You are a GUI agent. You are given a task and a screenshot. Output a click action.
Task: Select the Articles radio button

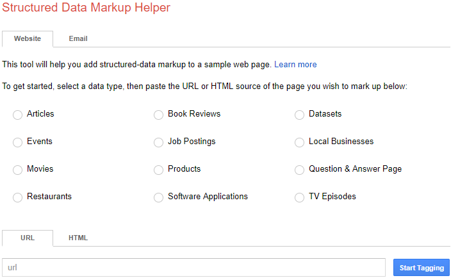[17, 115]
